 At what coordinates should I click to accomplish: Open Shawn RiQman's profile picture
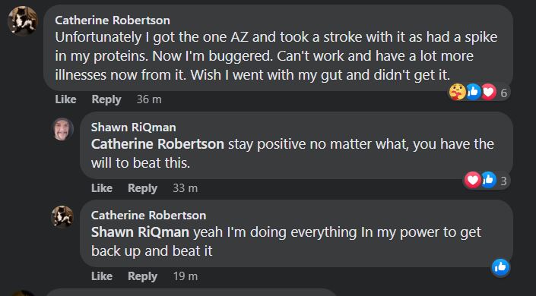(62, 129)
